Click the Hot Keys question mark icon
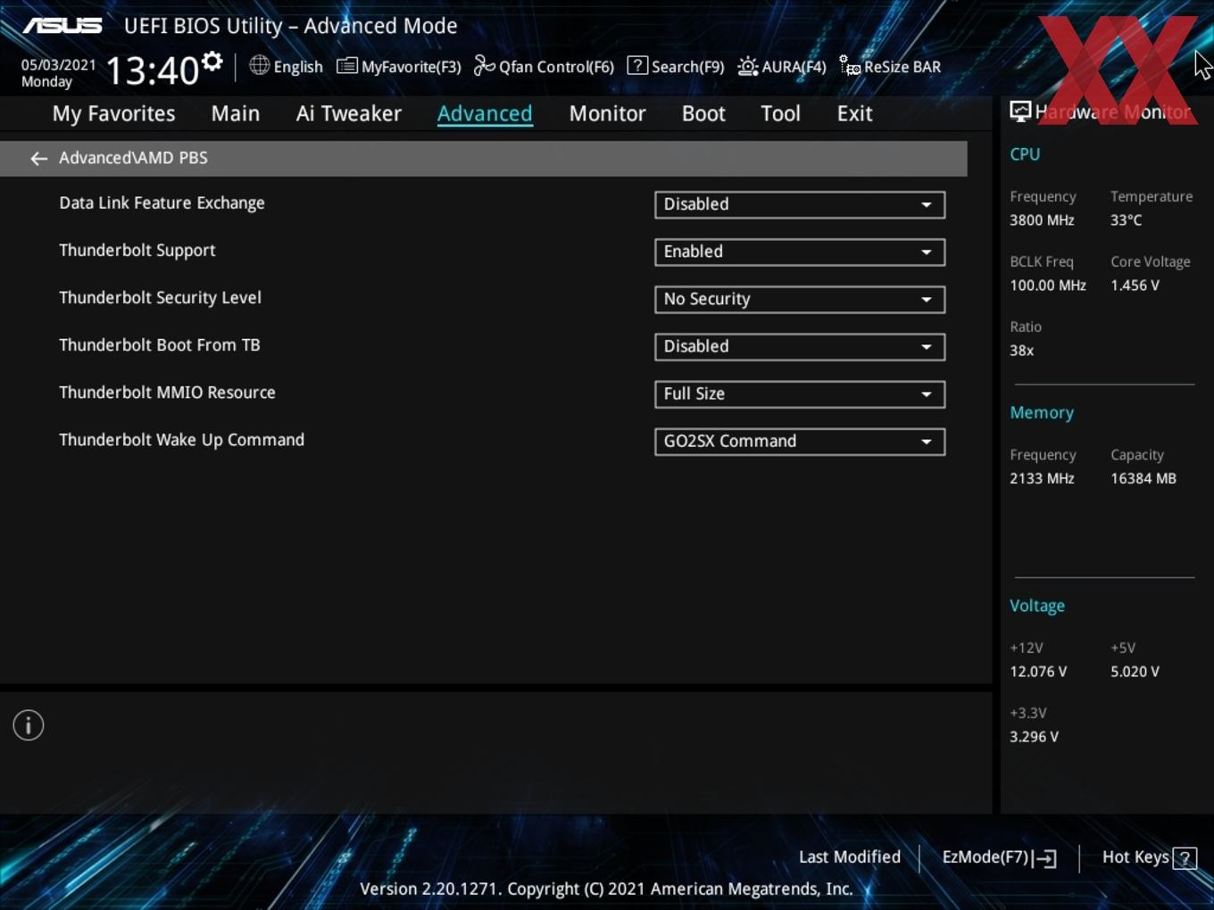The height and width of the screenshot is (910, 1214). pyautogui.click(x=1185, y=858)
